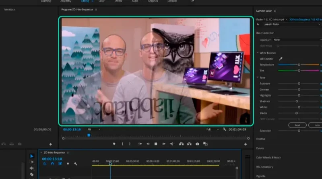
Task: Select the Track Select Forward tool
Action: (x=31, y=162)
